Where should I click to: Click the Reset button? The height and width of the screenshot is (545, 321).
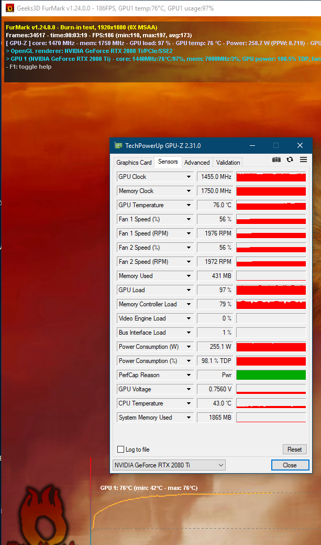[294, 450]
